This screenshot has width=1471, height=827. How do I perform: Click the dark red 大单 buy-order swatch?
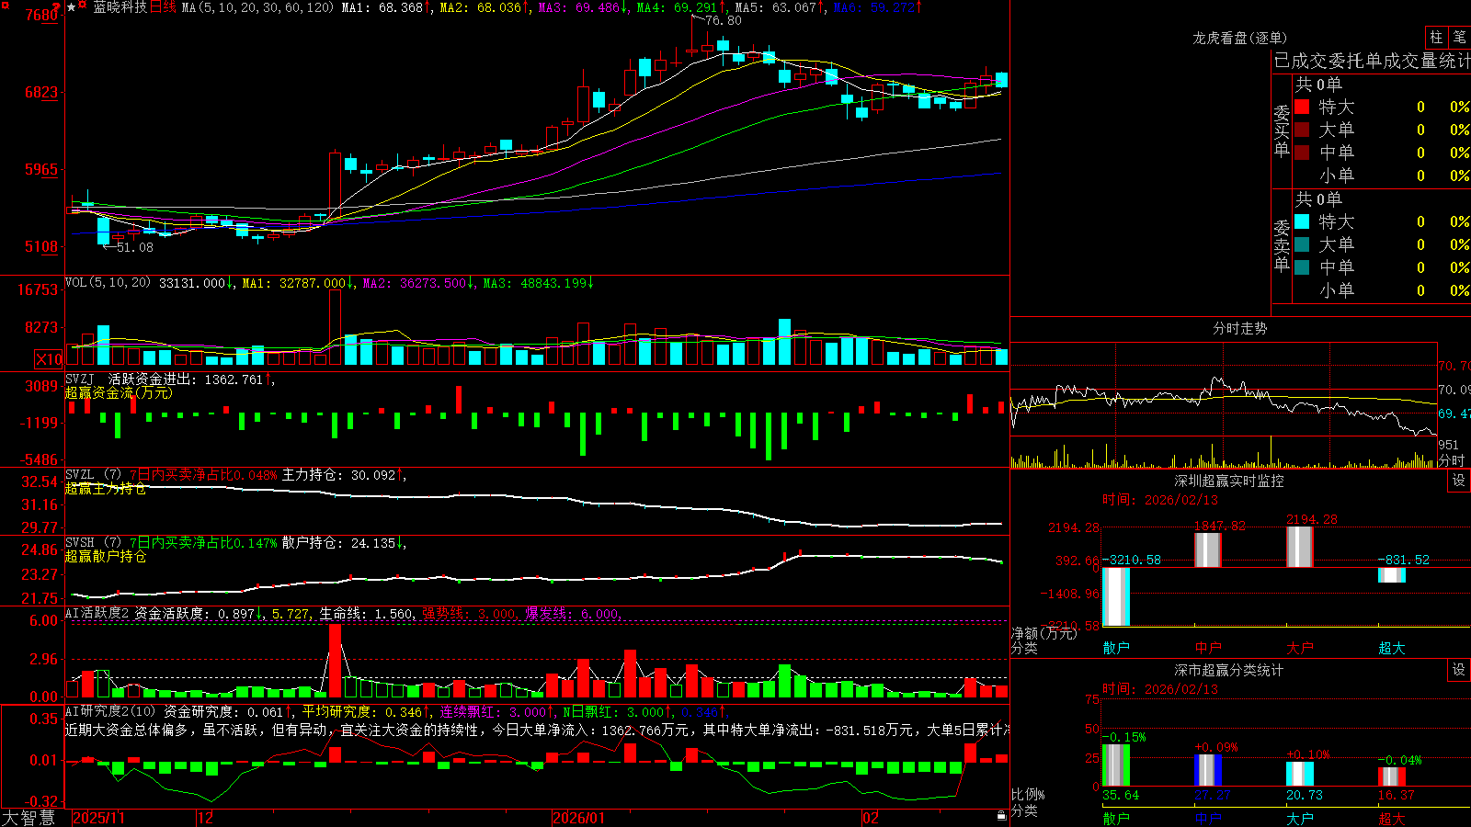[x=1302, y=130]
